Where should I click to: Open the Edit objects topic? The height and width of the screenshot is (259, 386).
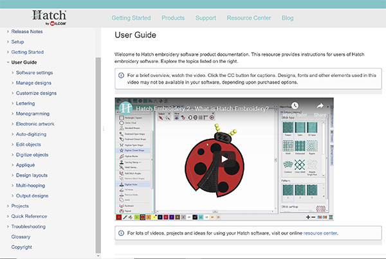[28, 145]
